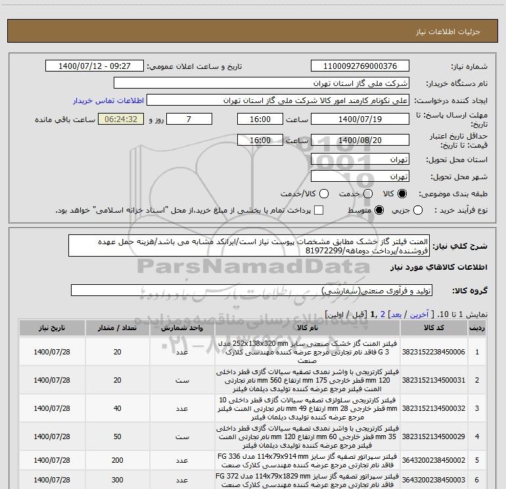Click row 5 FG 336 separator filter name

point(308,461)
